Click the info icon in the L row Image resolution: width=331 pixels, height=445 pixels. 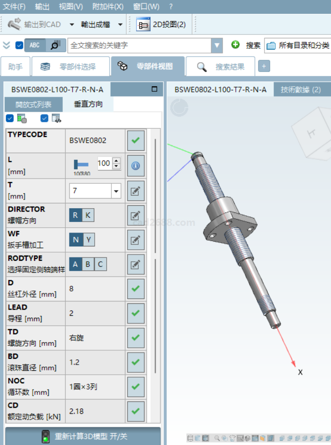(x=135, y=166)
